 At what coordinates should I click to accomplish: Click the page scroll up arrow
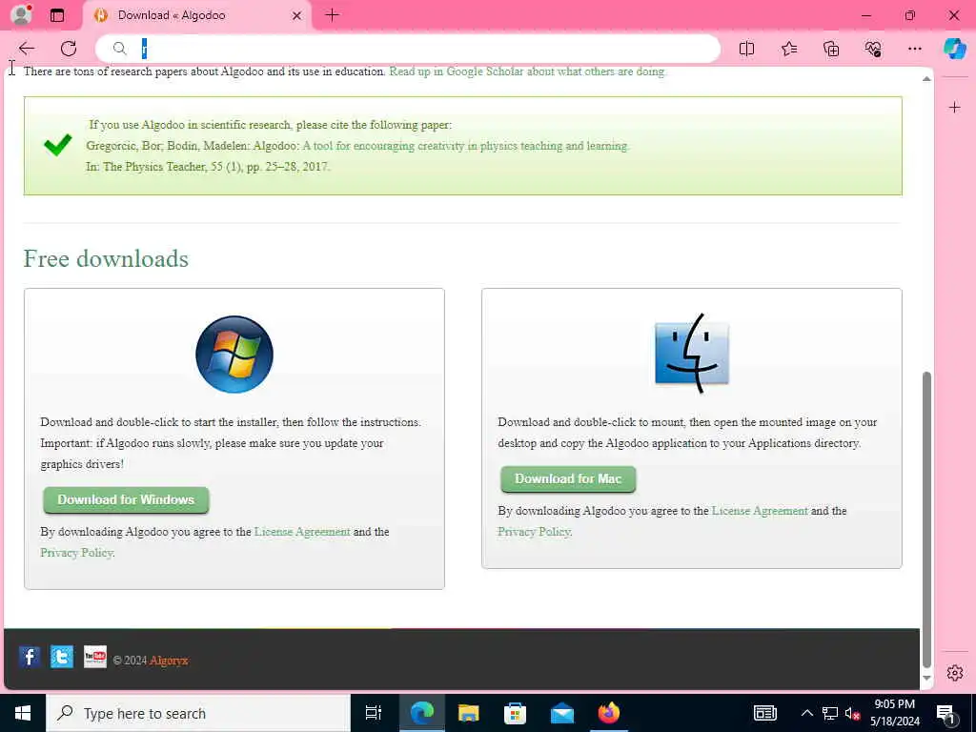tap(926, 78)
